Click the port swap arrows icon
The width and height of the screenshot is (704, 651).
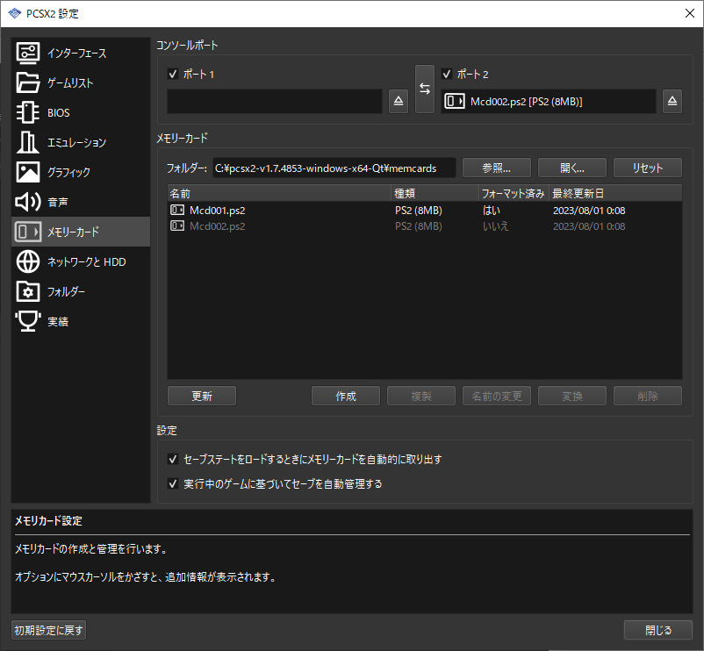[x=425, y=88]
